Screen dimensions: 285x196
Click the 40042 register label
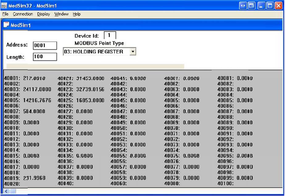coord(119,84)
